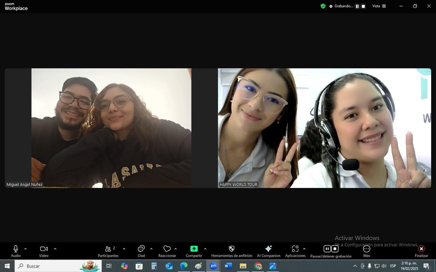Click Finalizar to end meeting
This screenshot has height=272, width=436.
coord(421,251)
